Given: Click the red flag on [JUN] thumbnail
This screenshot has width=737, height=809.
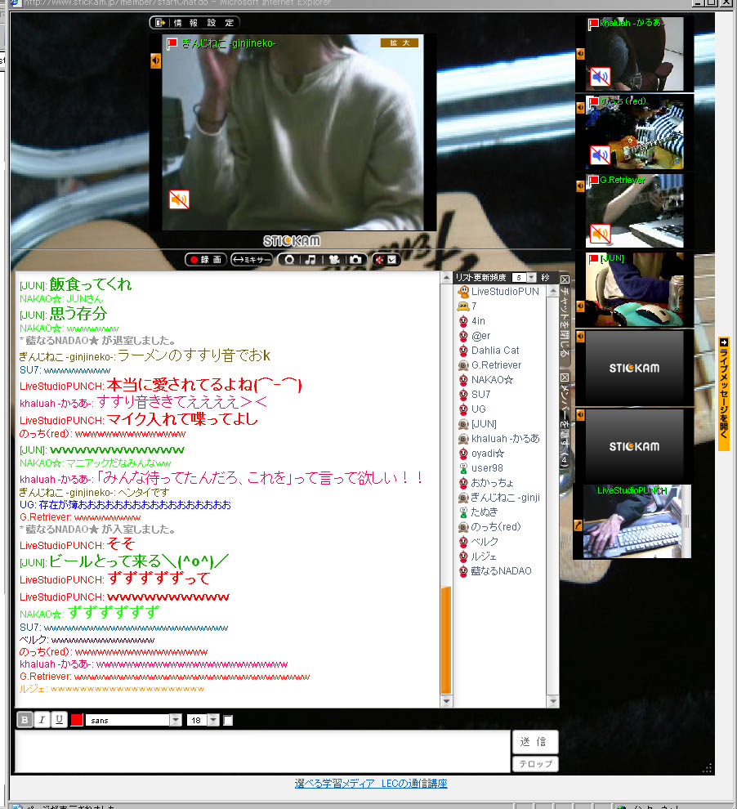Looking at the screenshot, I should 593,258.
